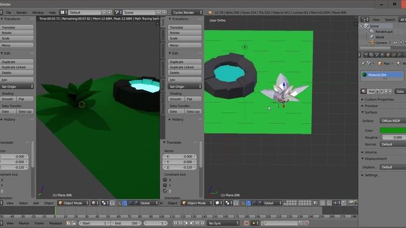The width and height of the screenshot is (406, 228).
Task: Open the Diffuse BSDF surface dropdown
Action: point(393,121)
